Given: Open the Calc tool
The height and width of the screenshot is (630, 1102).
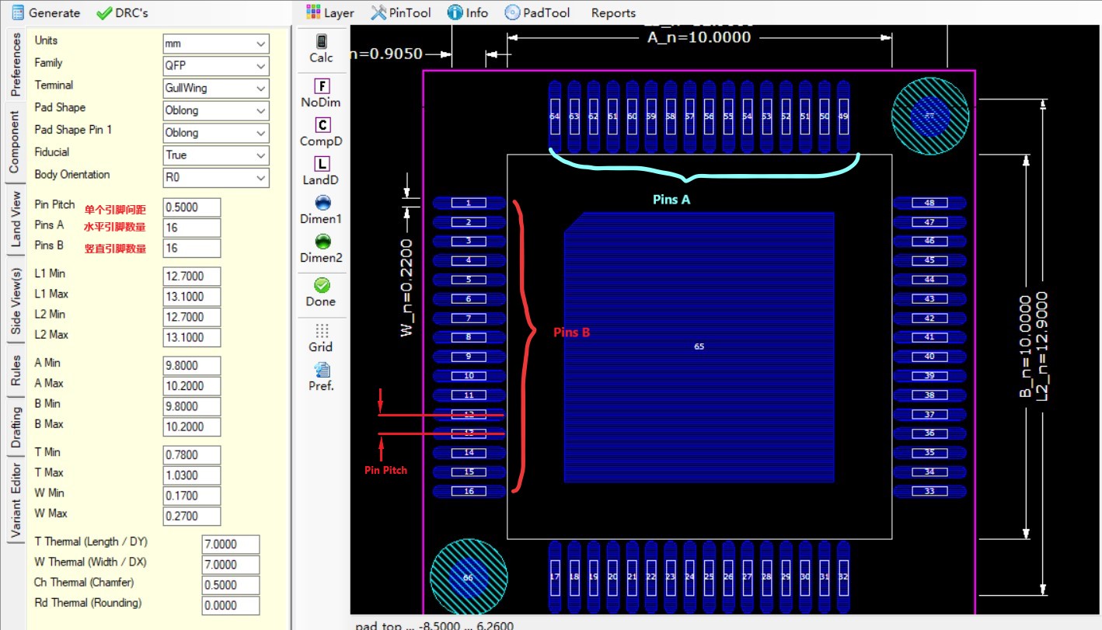Looking at the screenshot, I should pyautogui.click(x=321, y=48).
